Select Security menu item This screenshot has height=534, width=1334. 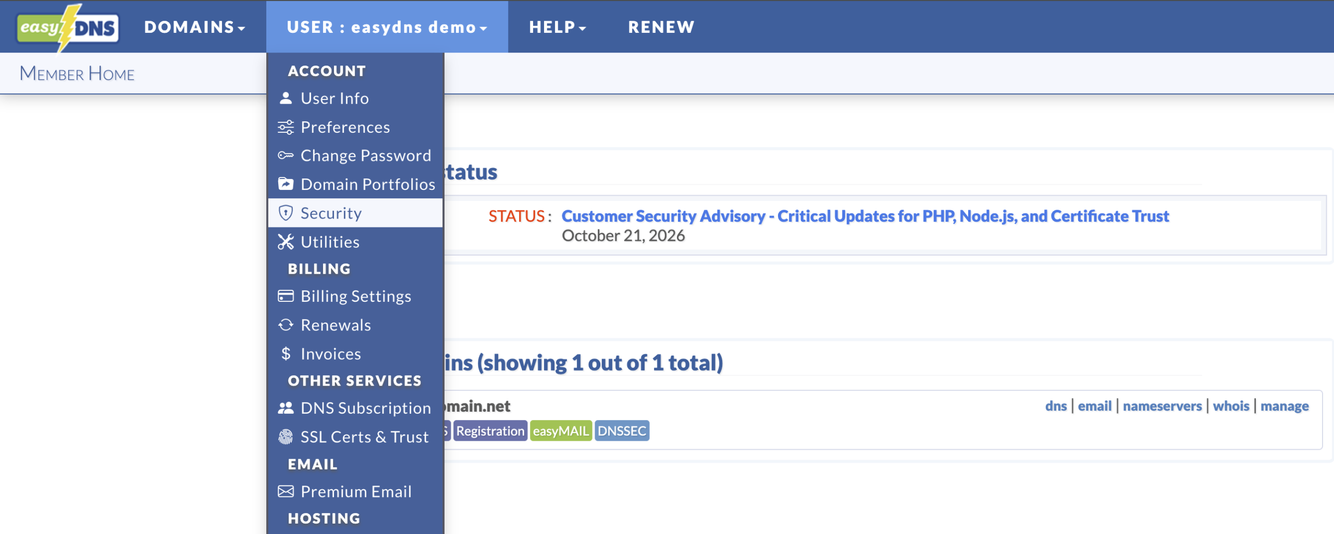point(355,213)
